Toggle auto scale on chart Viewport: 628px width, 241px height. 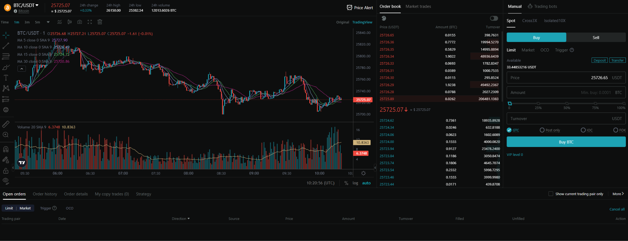(x=366, y=183)
